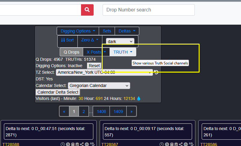Click the AB spell-check icon on TT28587
Viewport: 241px width, 146px height.
coord(191,144)
